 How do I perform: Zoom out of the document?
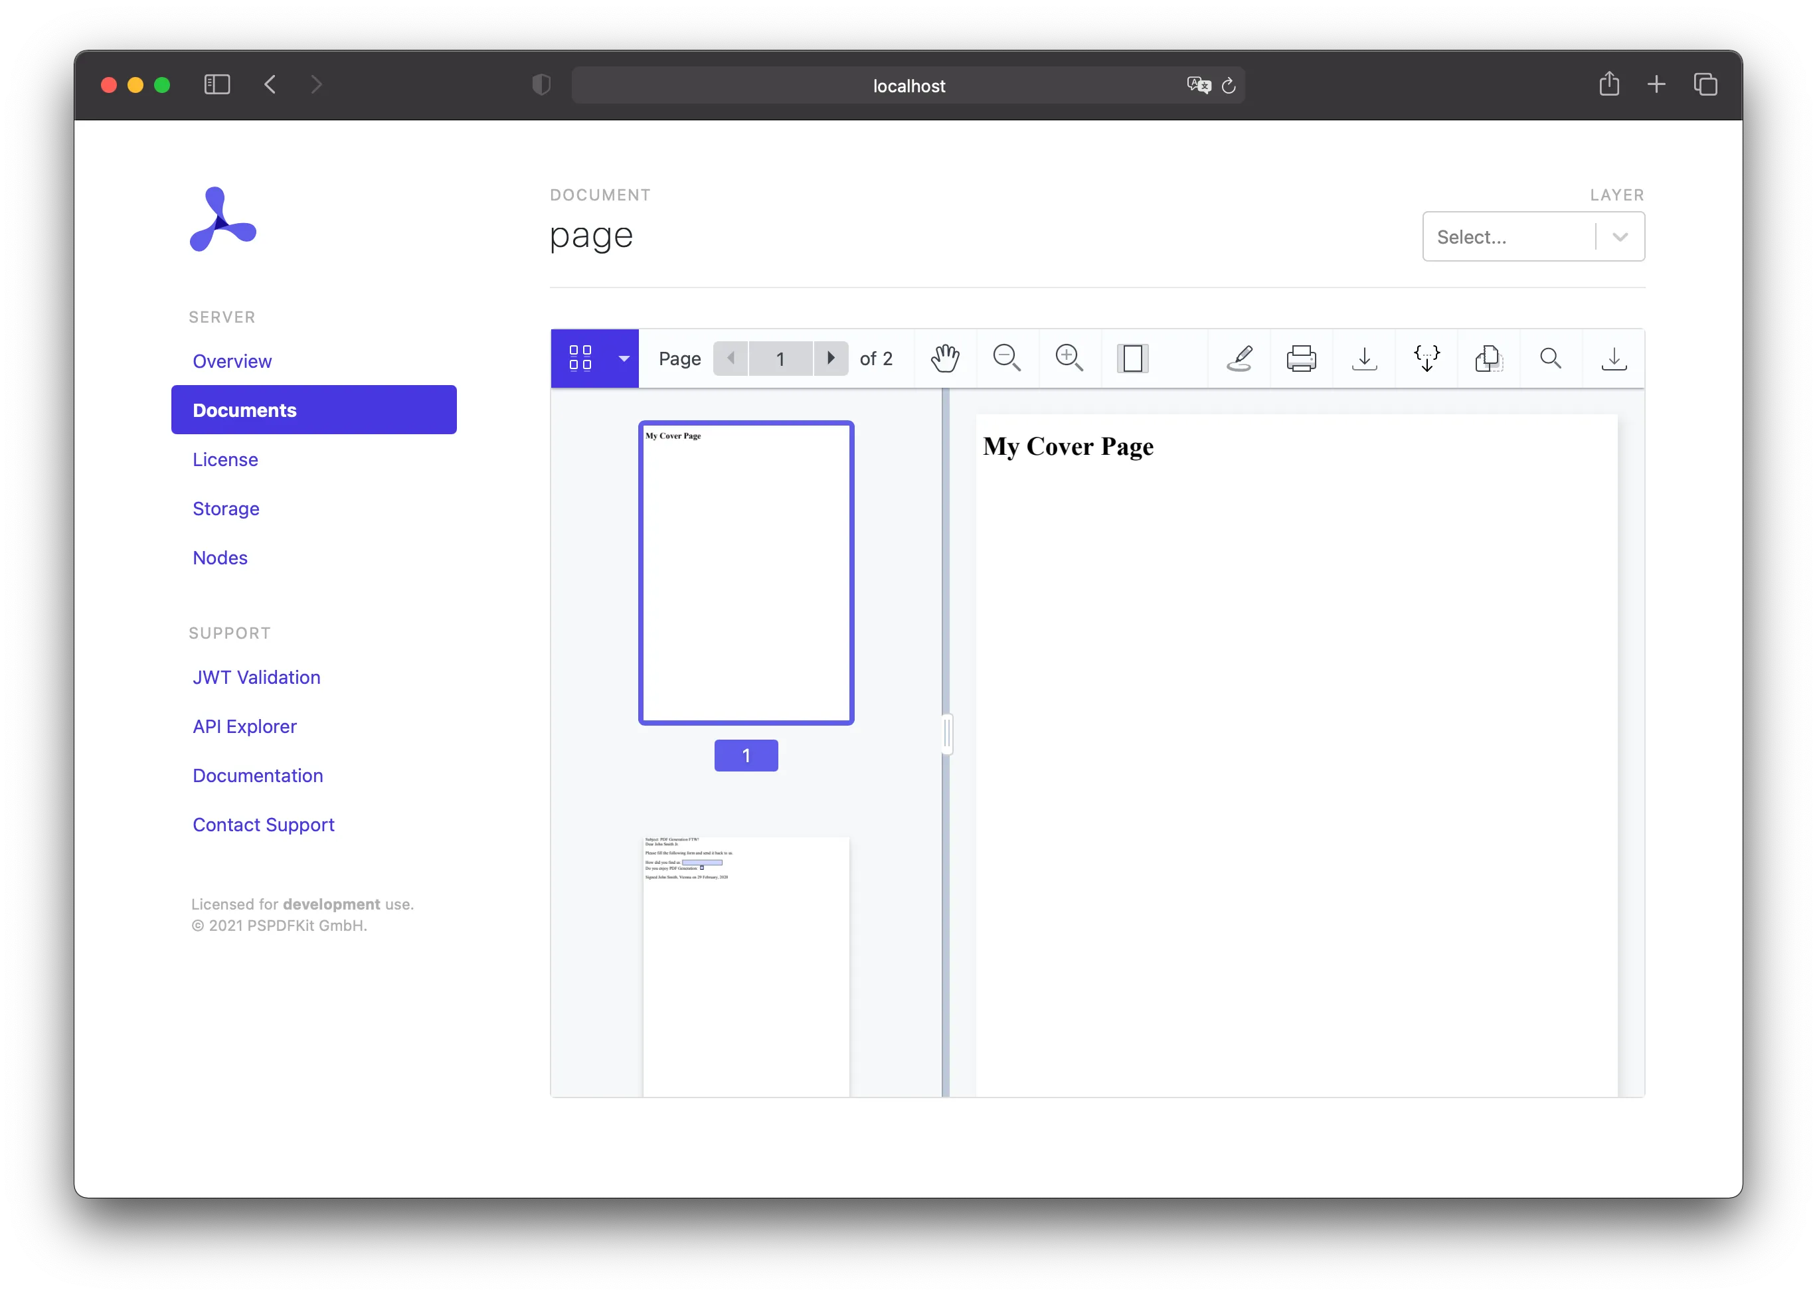pyautogui.click(x=1007, y=359)
